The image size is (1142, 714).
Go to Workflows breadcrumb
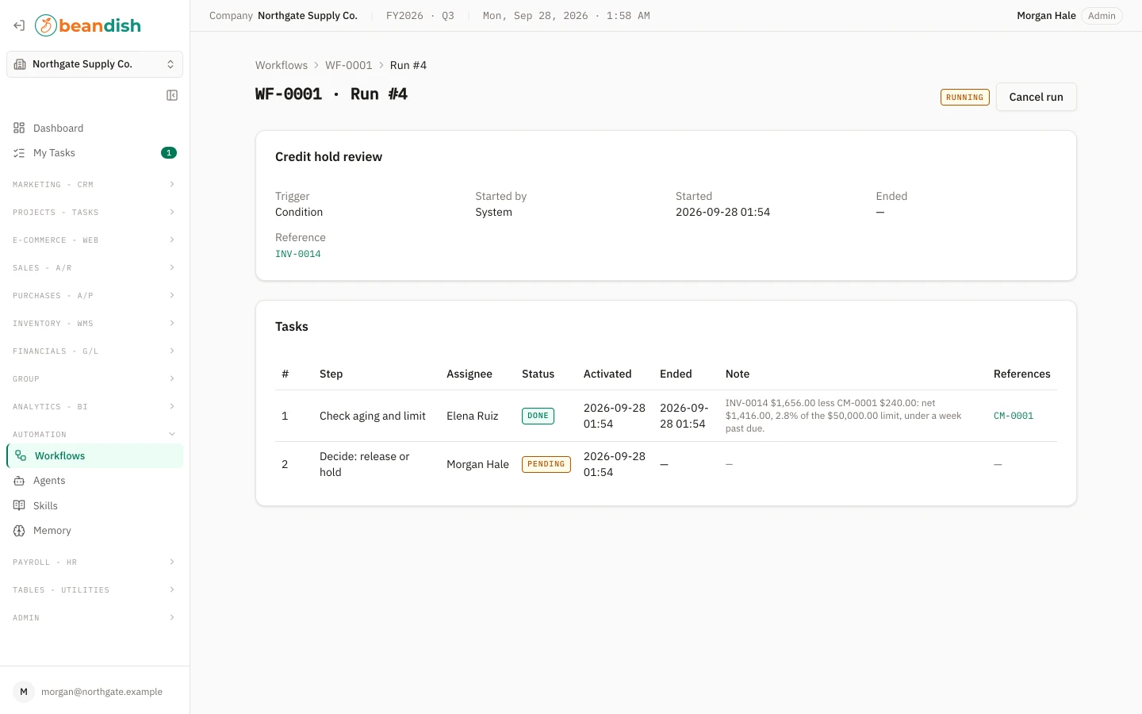click(x=282, y=65)
